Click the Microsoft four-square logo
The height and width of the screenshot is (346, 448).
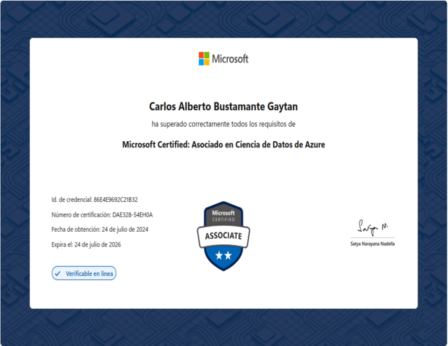(x=204, y=59)
